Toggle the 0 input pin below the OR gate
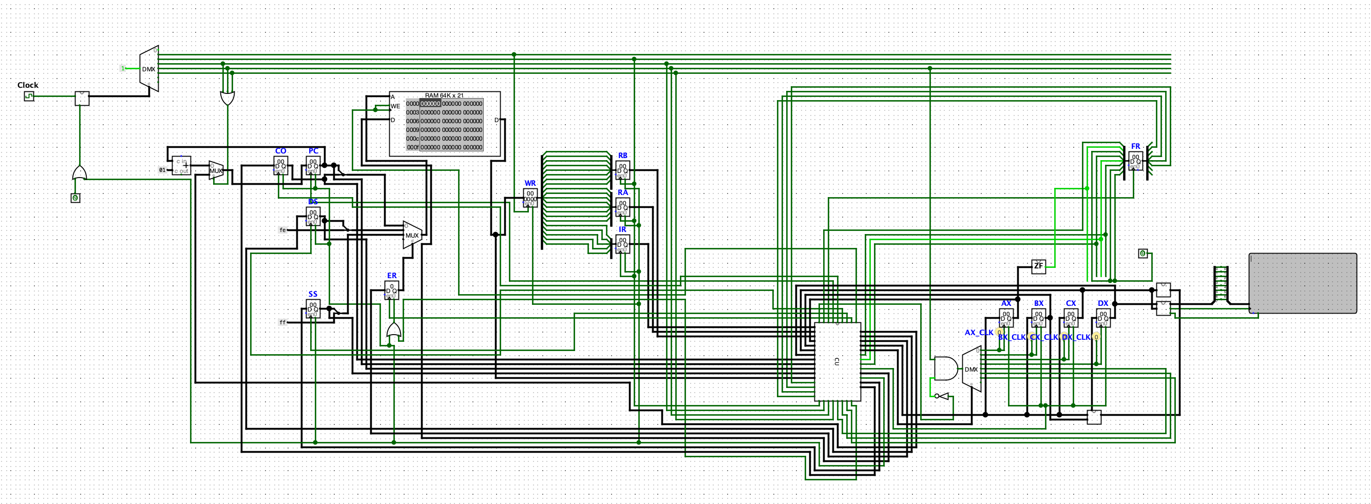The width and height of the screenshot is (1371, 504). coord(75,198)
